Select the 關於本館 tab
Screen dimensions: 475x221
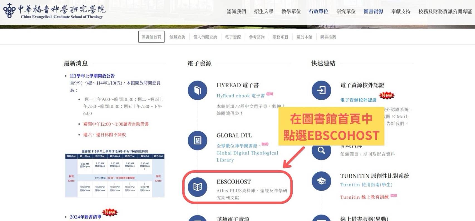tap(304, 37)
